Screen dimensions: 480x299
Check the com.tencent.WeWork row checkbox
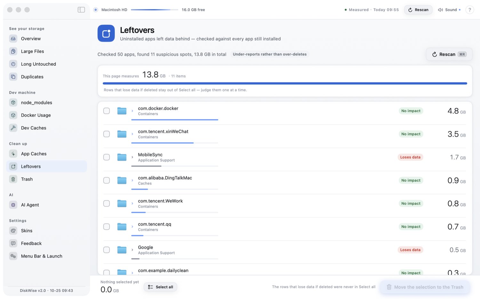[107, 203]
